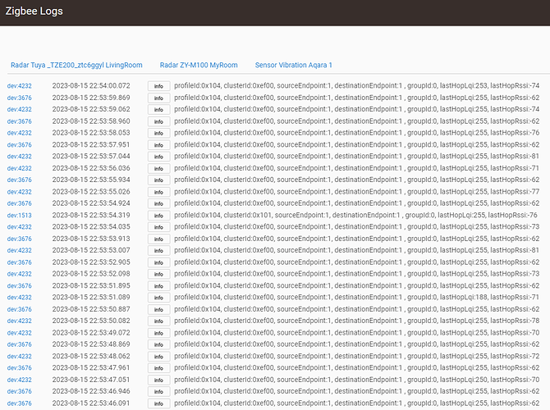Click info button for 22:53:47.051 entry
The image size is (550, 410).
point(159,380)
